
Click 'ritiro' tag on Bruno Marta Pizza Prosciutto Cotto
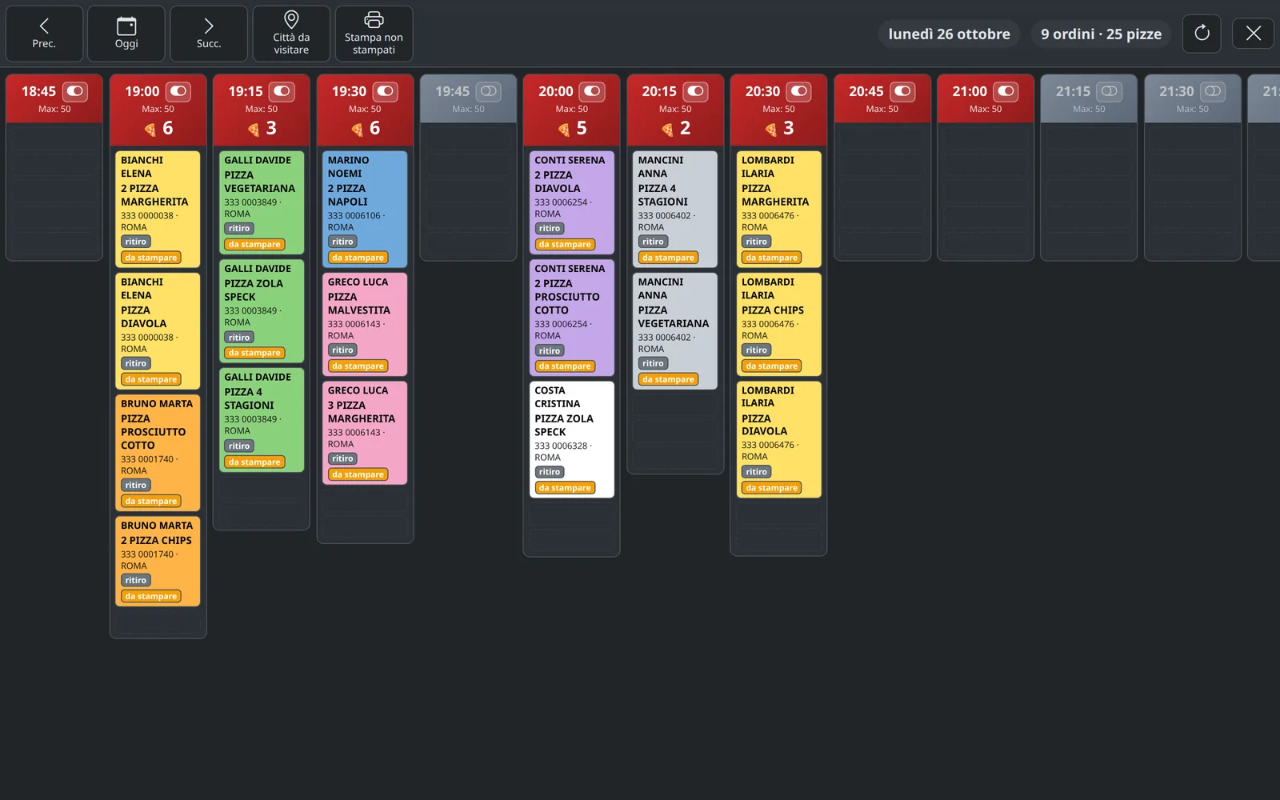click(136, 485)
